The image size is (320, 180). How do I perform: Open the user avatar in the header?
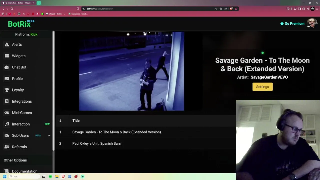tap(312, 23)
